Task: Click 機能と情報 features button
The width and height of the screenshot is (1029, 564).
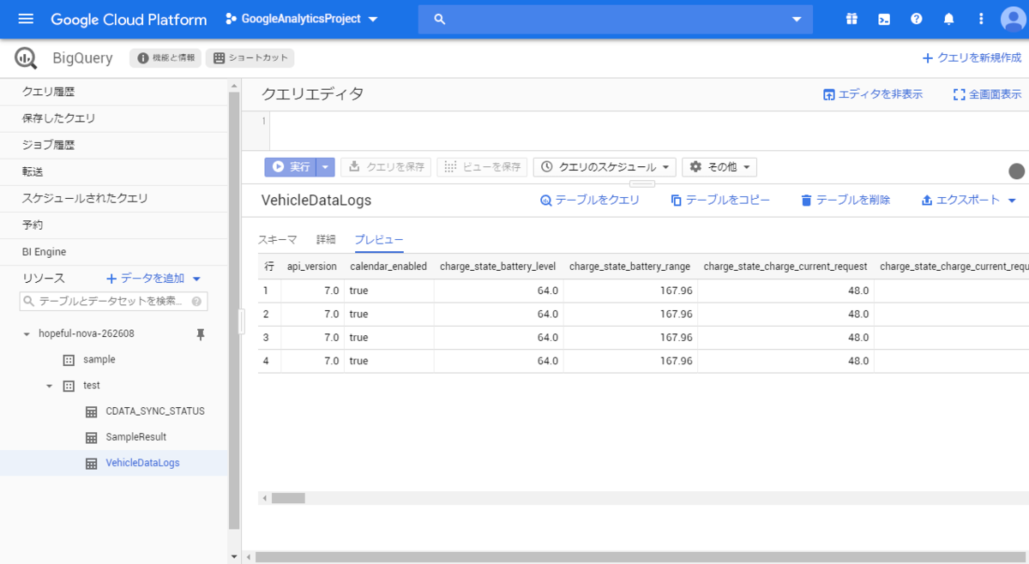Action: [x=165, y=58]
